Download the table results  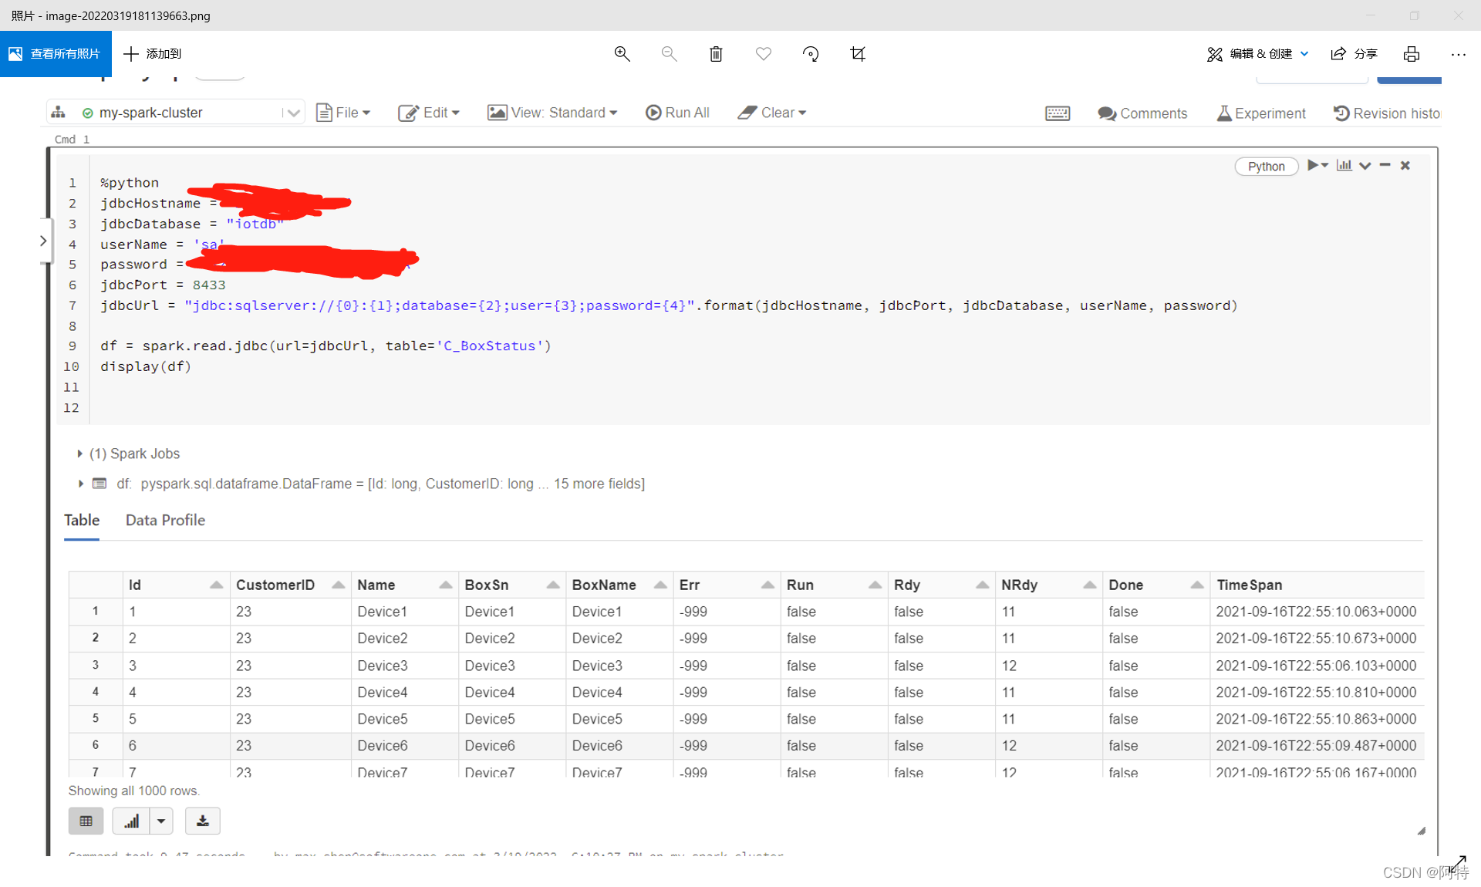pos(202,821)
